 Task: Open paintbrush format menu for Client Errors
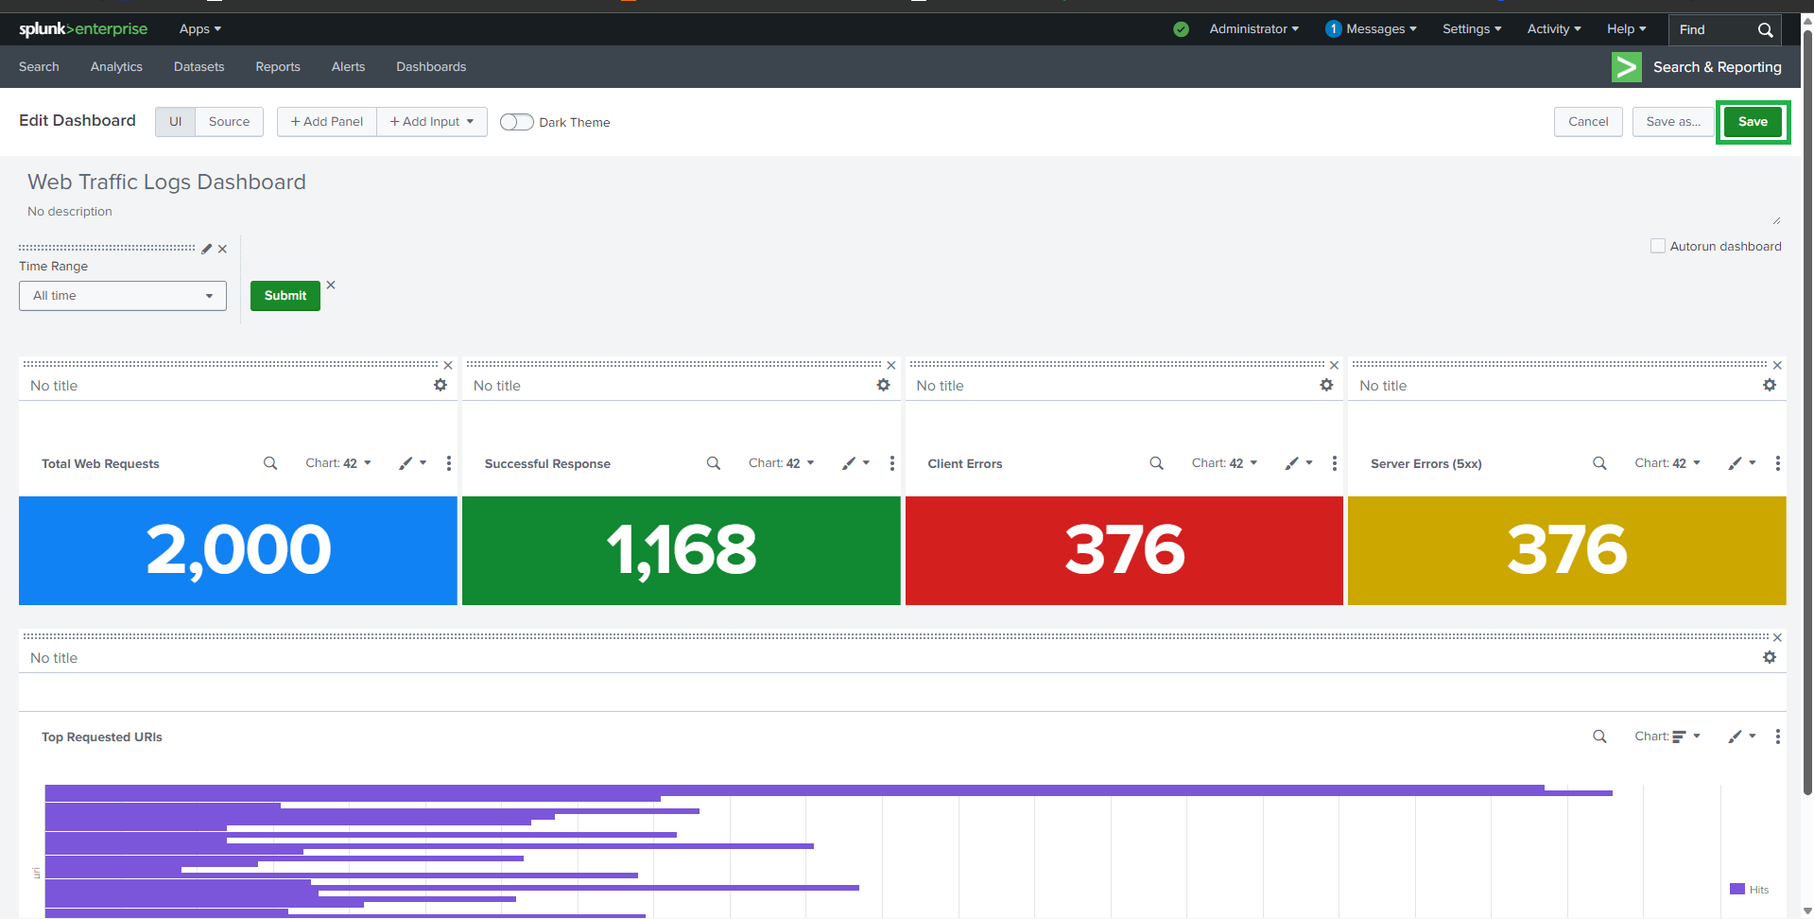click(x=1297, y=463)
